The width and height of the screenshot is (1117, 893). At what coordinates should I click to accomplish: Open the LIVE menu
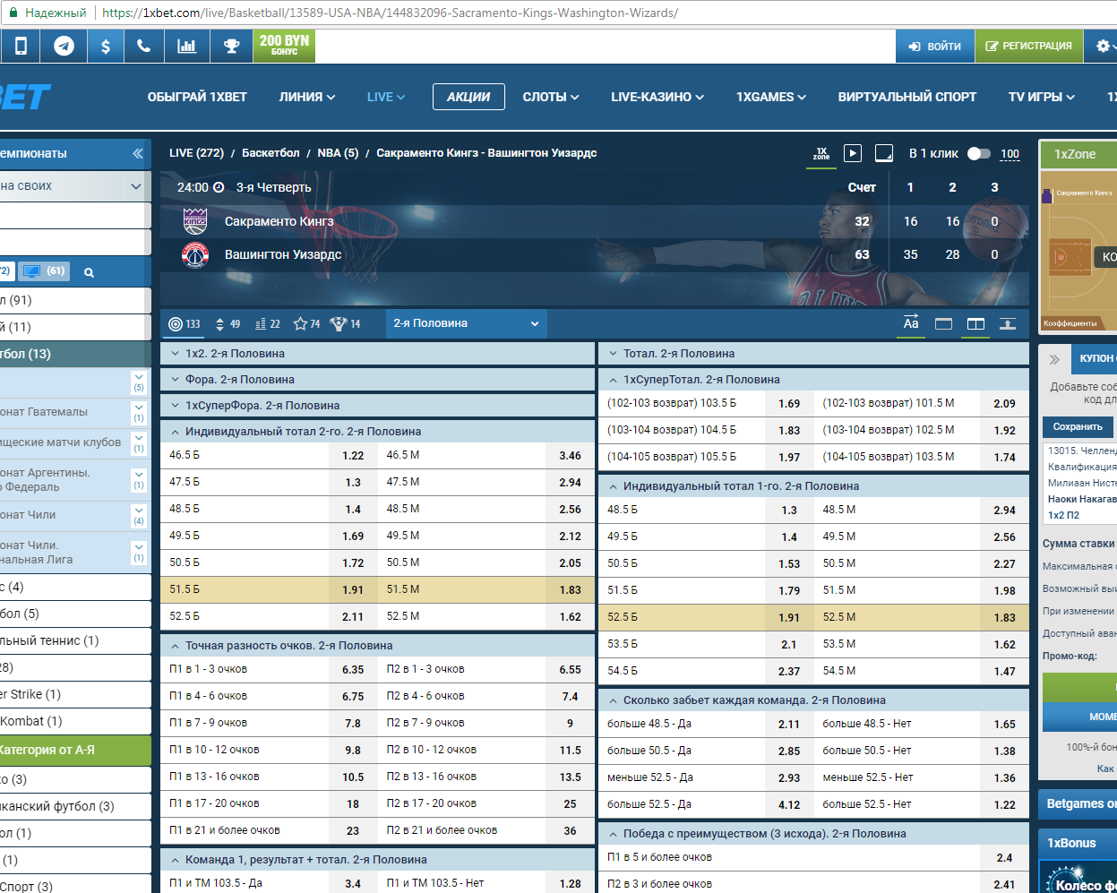pyautogui.click(x=386, y=97)
